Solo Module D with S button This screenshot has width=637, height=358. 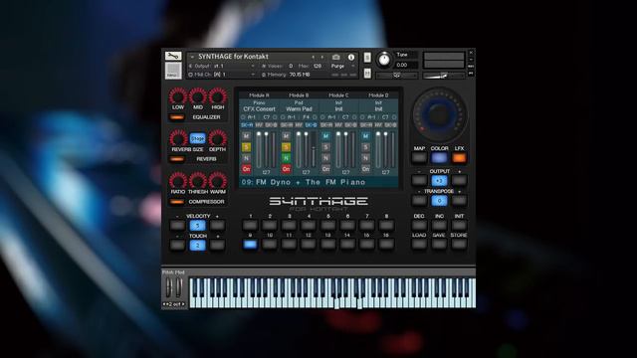click(x=365, y=147)
